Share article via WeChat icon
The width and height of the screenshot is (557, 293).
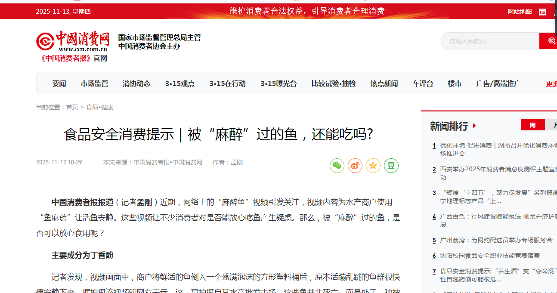[x=337, y=166]
